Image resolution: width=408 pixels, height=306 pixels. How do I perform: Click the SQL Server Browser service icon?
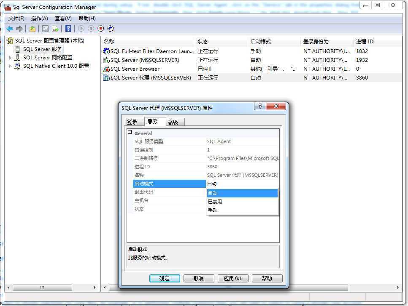[x=106, y=69]
